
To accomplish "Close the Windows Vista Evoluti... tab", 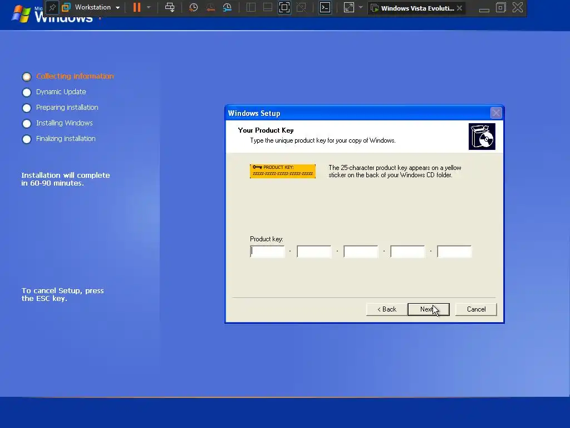I will pos(459,8).
